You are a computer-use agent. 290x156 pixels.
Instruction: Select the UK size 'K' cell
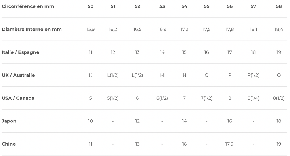[x=91, y=75]
